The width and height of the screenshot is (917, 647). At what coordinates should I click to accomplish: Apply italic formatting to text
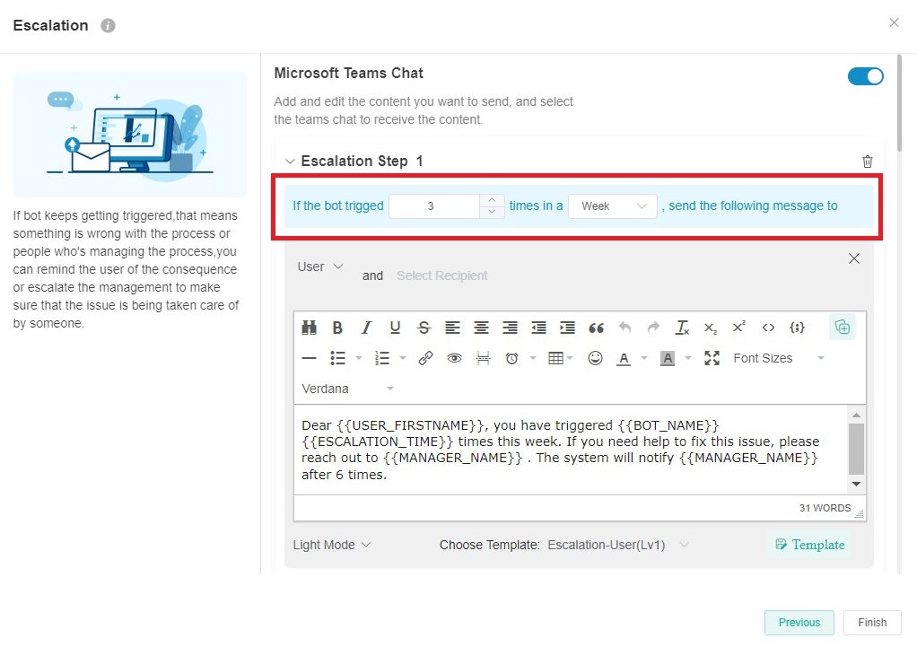(x=366, y=328)
